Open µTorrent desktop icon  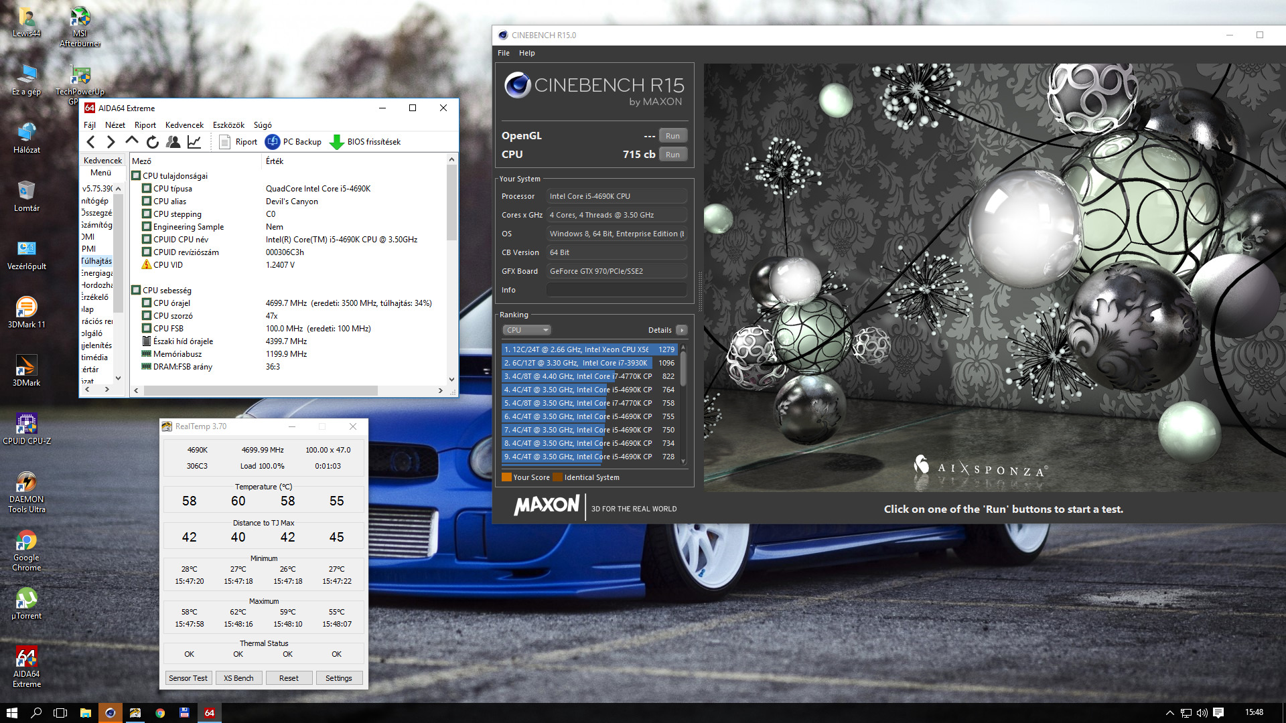[26, 603]
